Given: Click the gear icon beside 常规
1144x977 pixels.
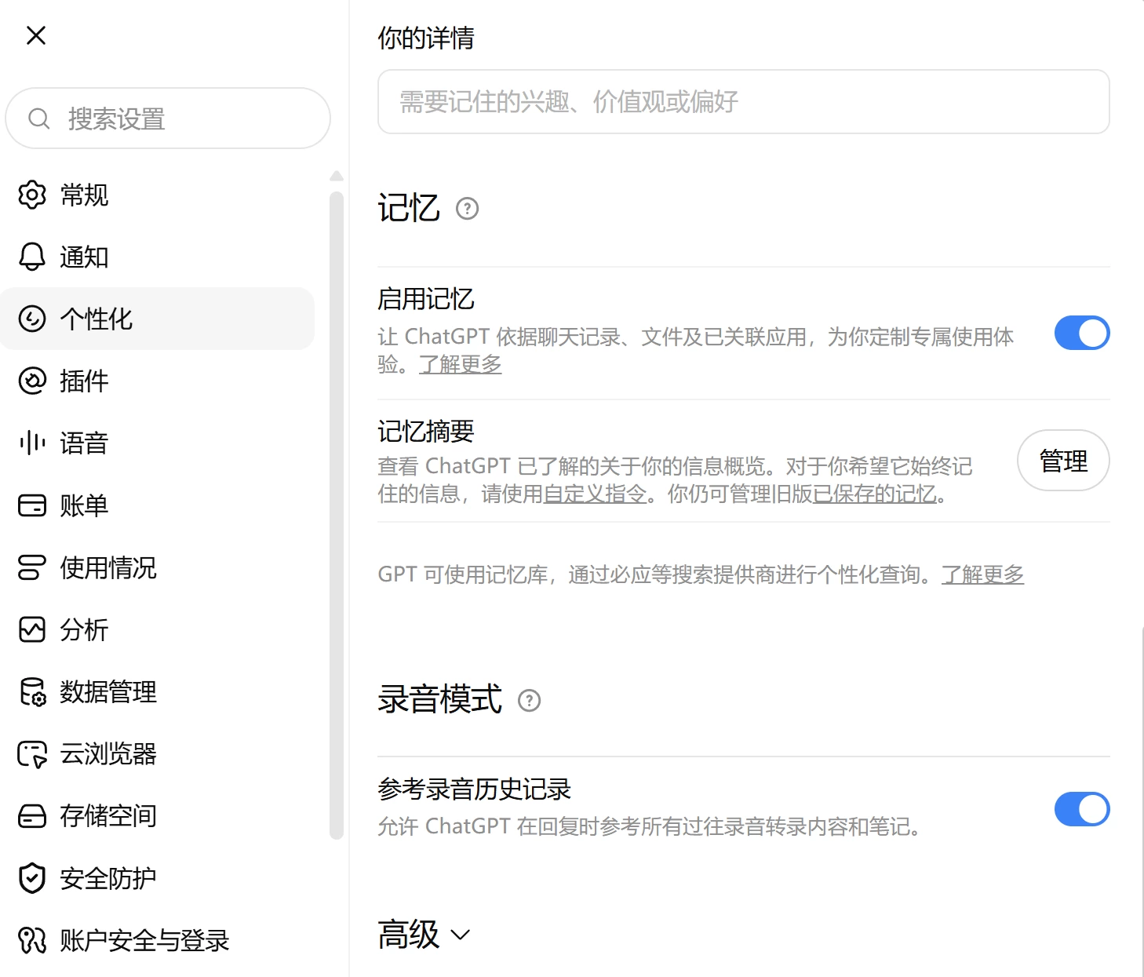Looking at the screenshot, I should 32,195.
